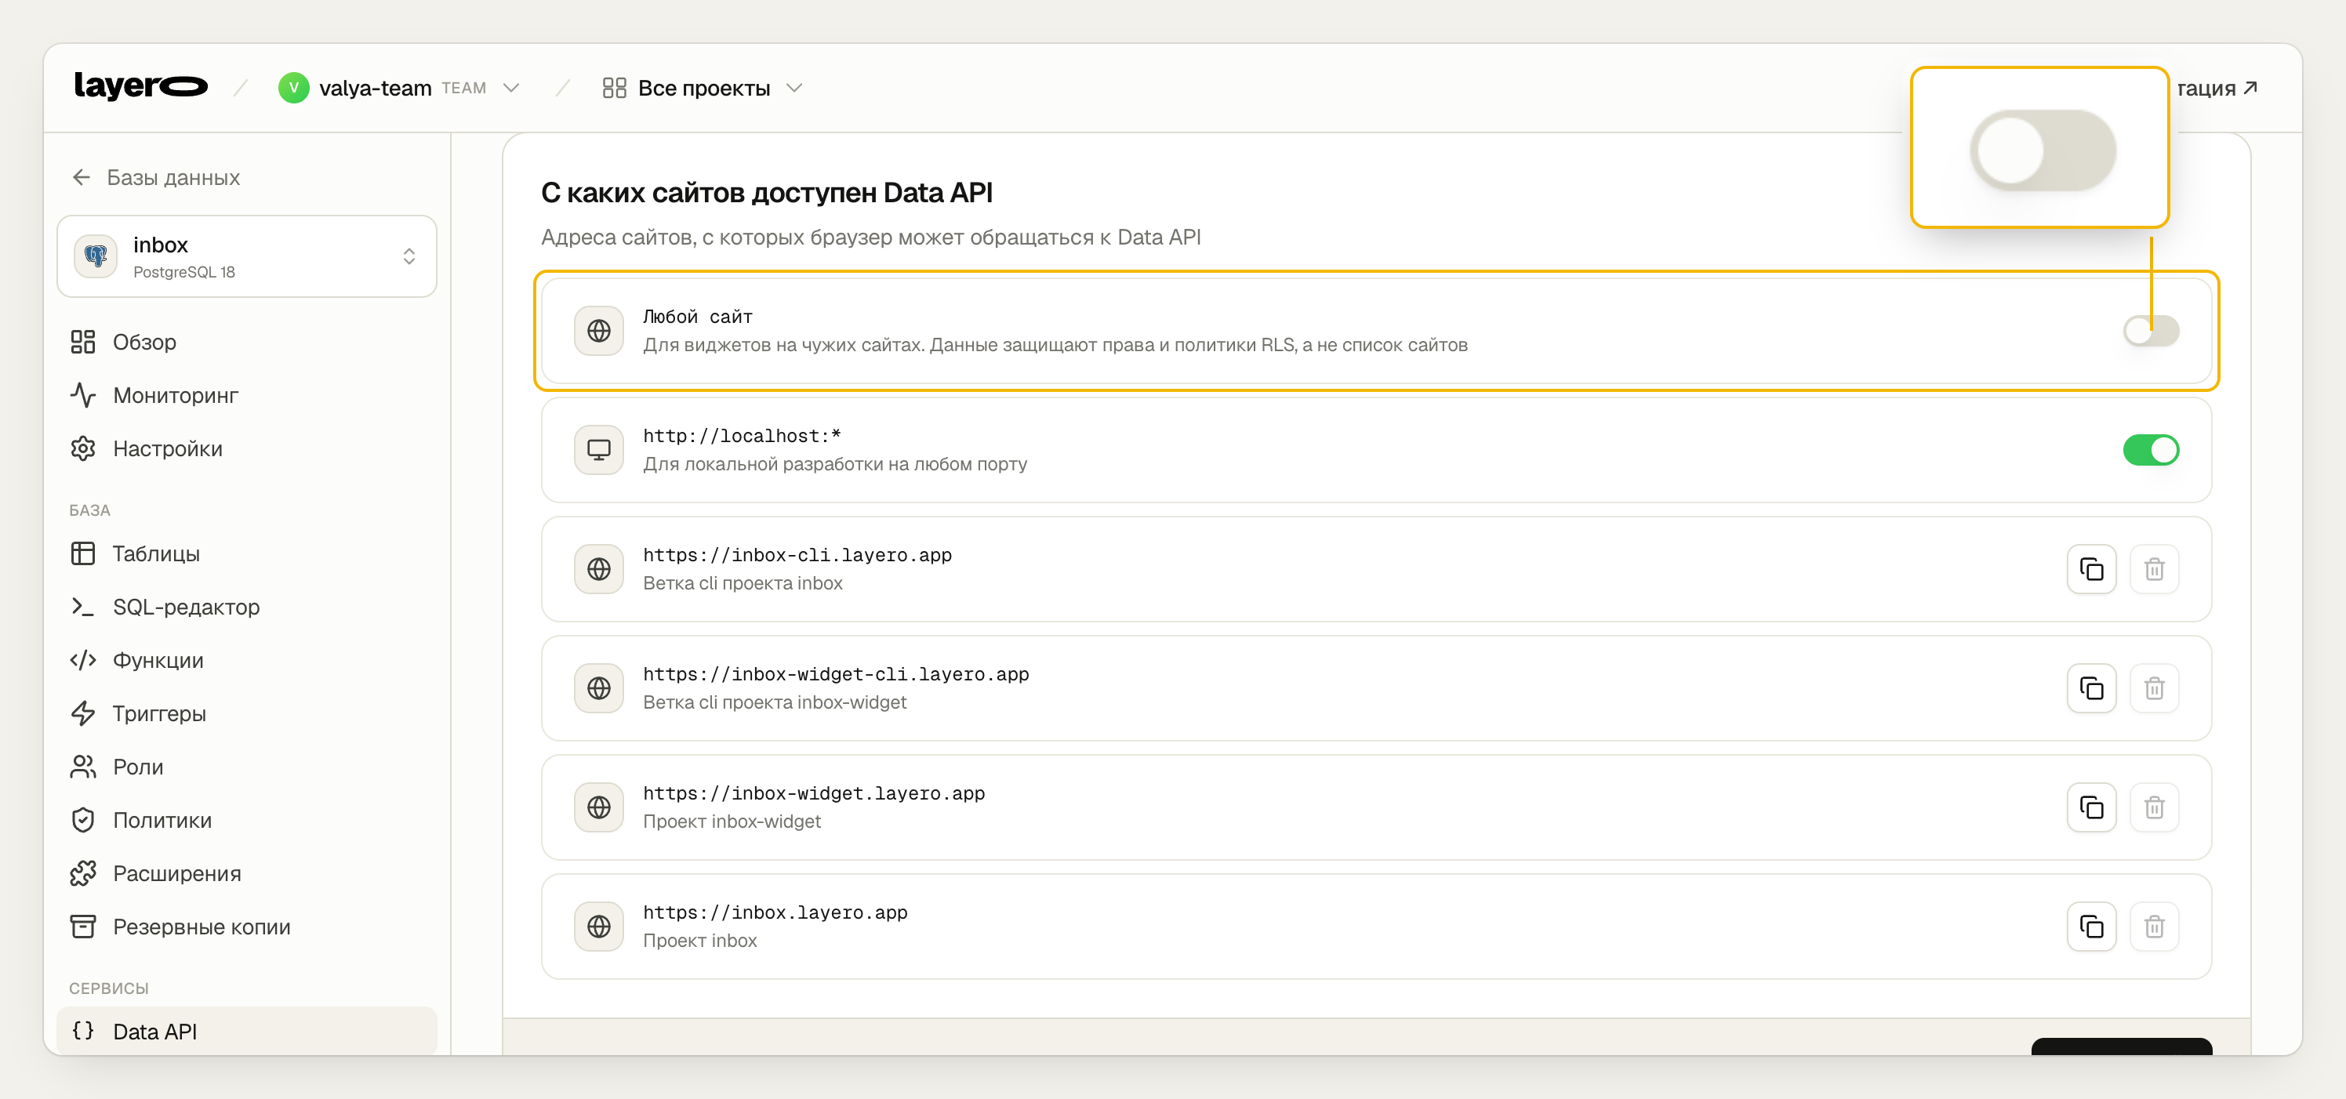
Task: Click the 'Ветка cli проекта inbox-widget' description
Action: click(x=774, y=702)
